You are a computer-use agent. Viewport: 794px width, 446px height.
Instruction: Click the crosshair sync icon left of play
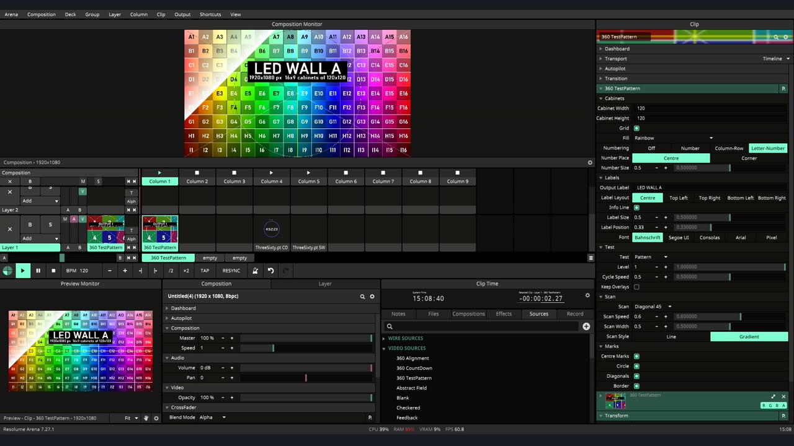click(7, 271)
